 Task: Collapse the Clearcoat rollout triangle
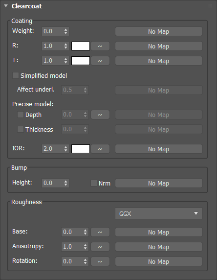click(x=6, y=6)
